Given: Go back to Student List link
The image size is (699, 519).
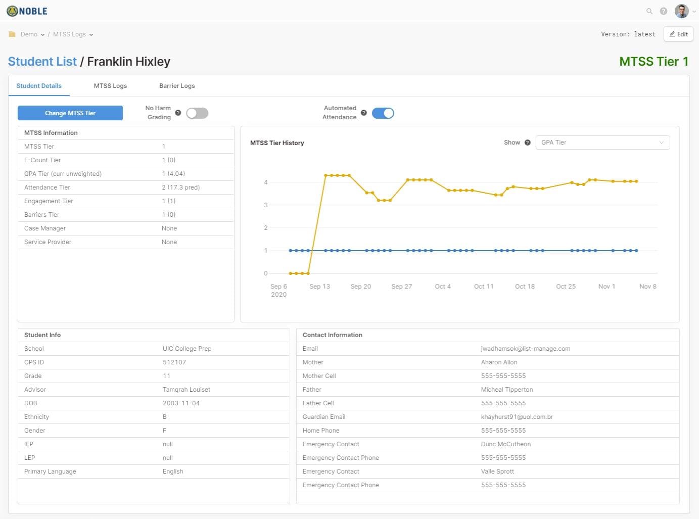Looking at the screenshot, I should 42,62.
